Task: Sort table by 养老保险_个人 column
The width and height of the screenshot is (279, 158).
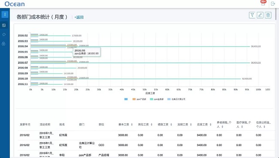Action: (x=222, y=127)
